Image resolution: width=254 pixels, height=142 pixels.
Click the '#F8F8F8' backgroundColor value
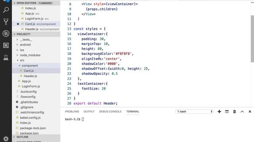123,54
